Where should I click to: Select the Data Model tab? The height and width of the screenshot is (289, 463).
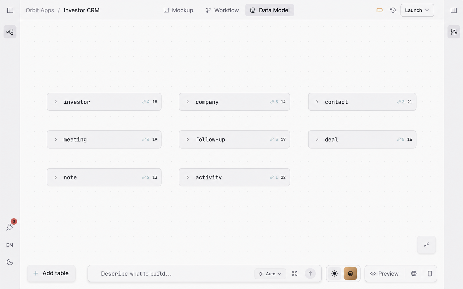pyautogui.click(x=270, y=10)
